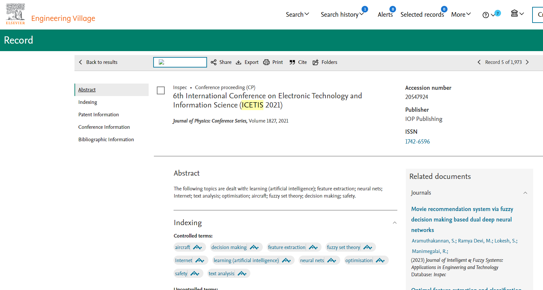Click the Engineering Village home link
Screen dimensions: 543x290
63,18
